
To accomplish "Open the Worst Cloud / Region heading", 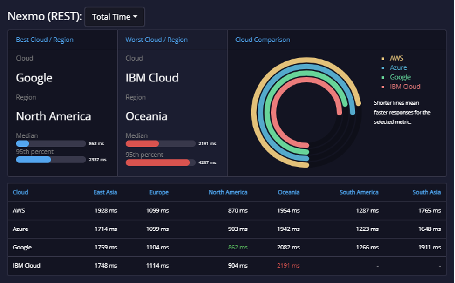I will [156, 40].
